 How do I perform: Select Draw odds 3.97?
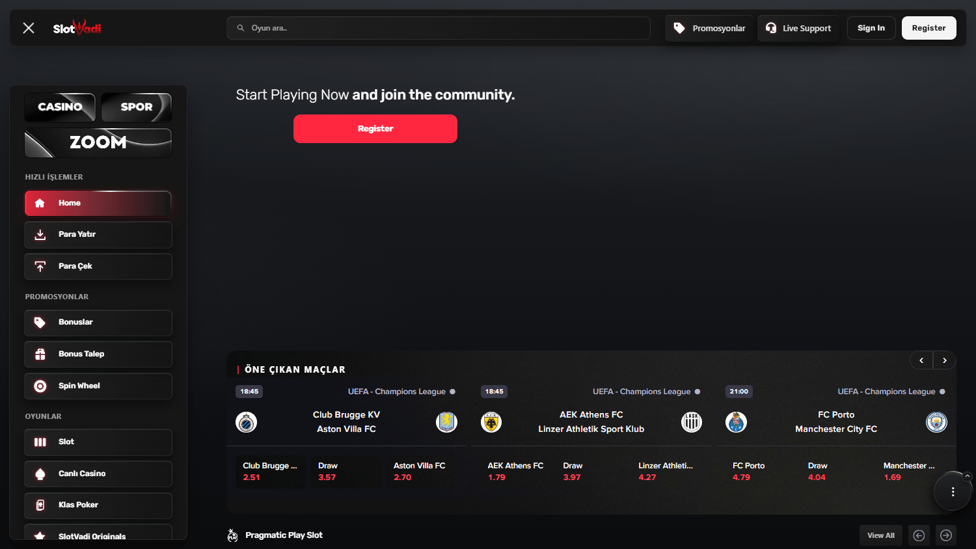pos(591,472)
